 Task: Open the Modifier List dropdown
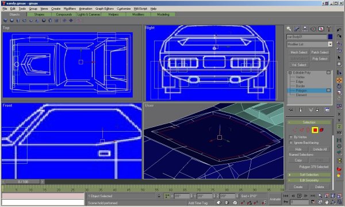pyautogui.click(x=309, y=44)
